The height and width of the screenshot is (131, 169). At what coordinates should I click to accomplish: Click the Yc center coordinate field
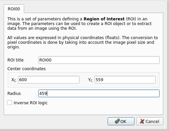tap(125, 80)
